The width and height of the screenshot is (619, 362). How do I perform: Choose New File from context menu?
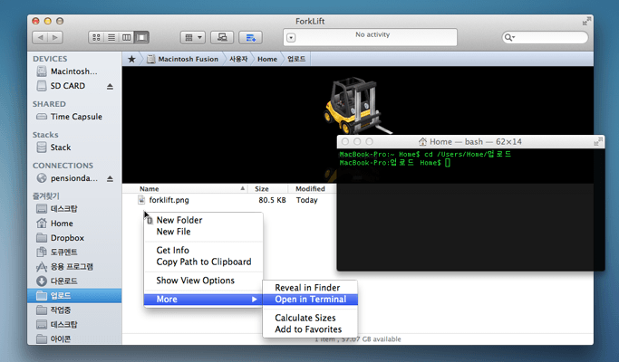coord(204,232)
